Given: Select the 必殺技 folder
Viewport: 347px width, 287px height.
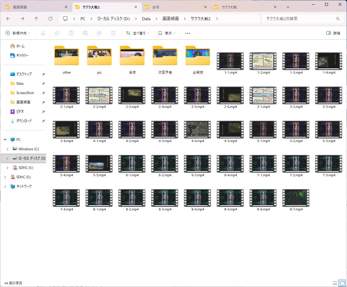Looking at the screenshot, I should pyautogui.click(x=198, y=60).
